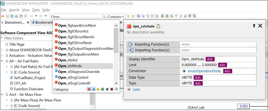Select Opm_stEngControl in the suggestion list
Screen dimensions: 268x111
tap(73, 77)
